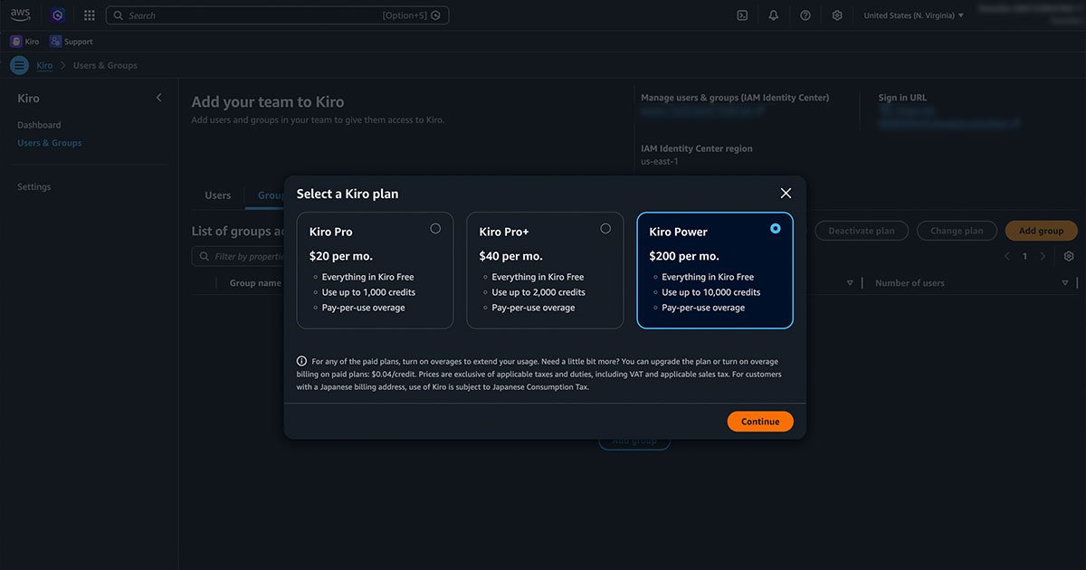Click the Change plan button
The image size is (1086, 570).
(957, 231)
